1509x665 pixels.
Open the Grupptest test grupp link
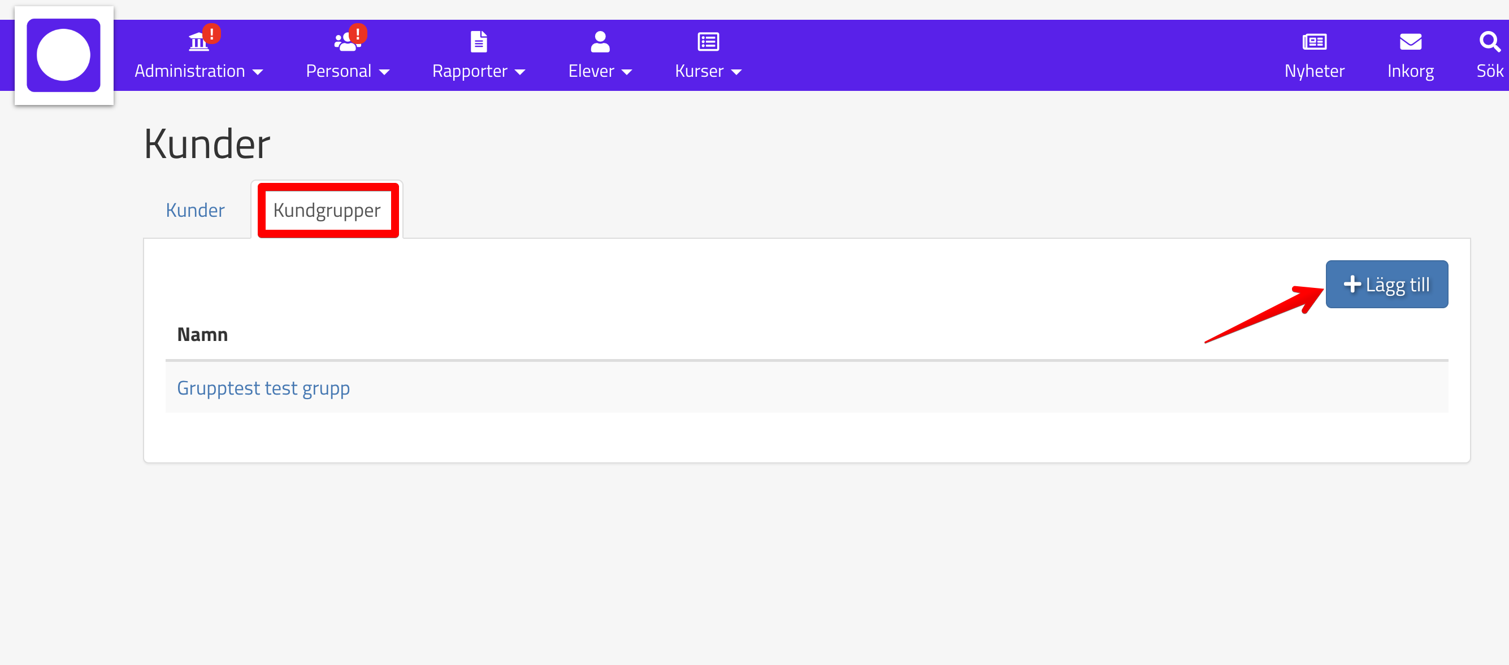(263, 388)
